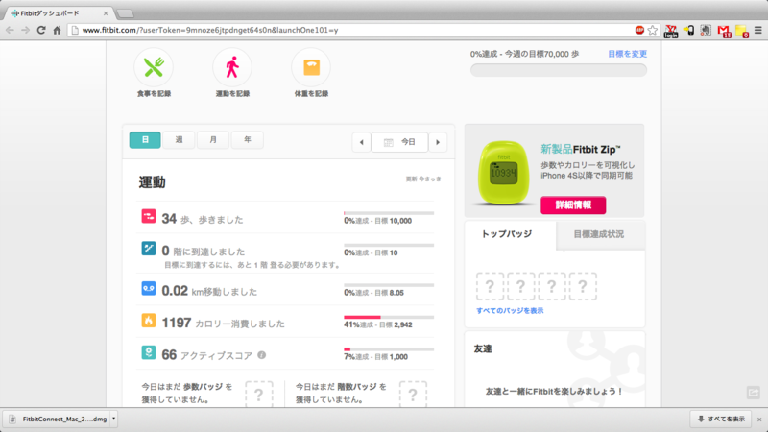768x432 pixels.
Task: Click the food logging fork-and-knife icon
Action: pyautogui.click(x=154, y=67)
